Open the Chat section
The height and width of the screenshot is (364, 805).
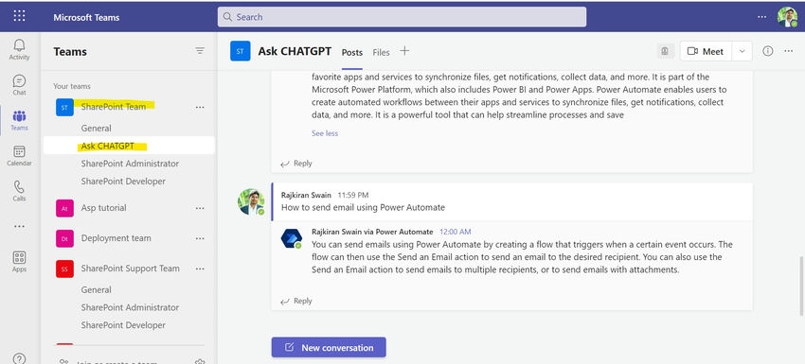click(x=19, y=85)
